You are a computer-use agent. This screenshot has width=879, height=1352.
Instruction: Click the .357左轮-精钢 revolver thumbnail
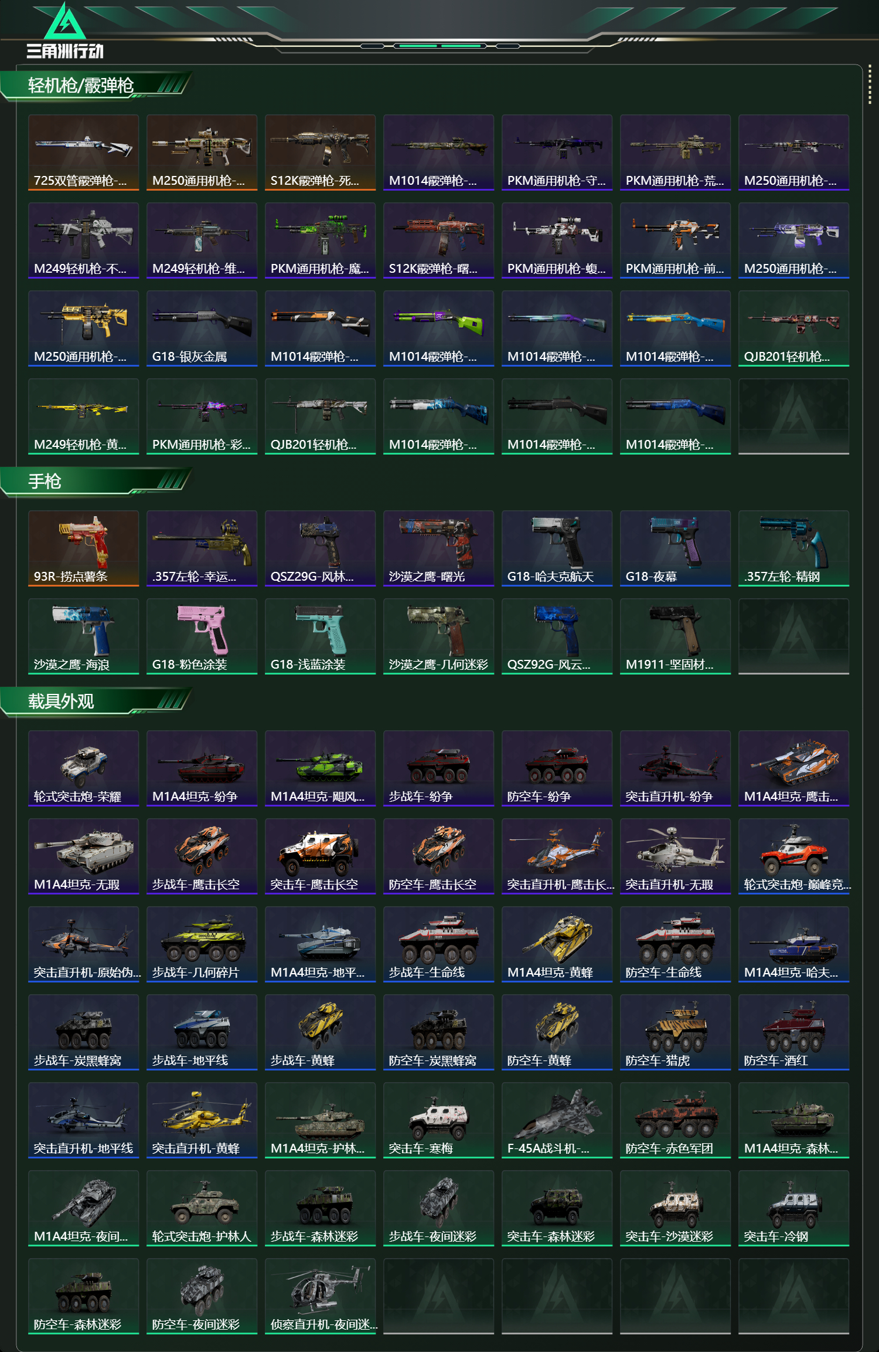click(794, 548)
